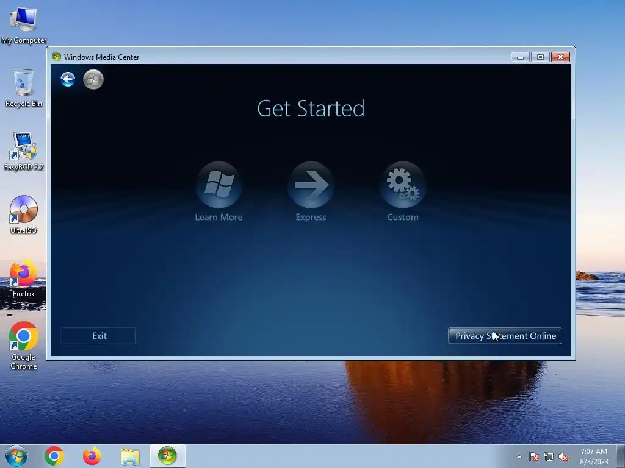625x468 pixels.
Task: Close the Windows Media Center window
Action: coord(560,57)
